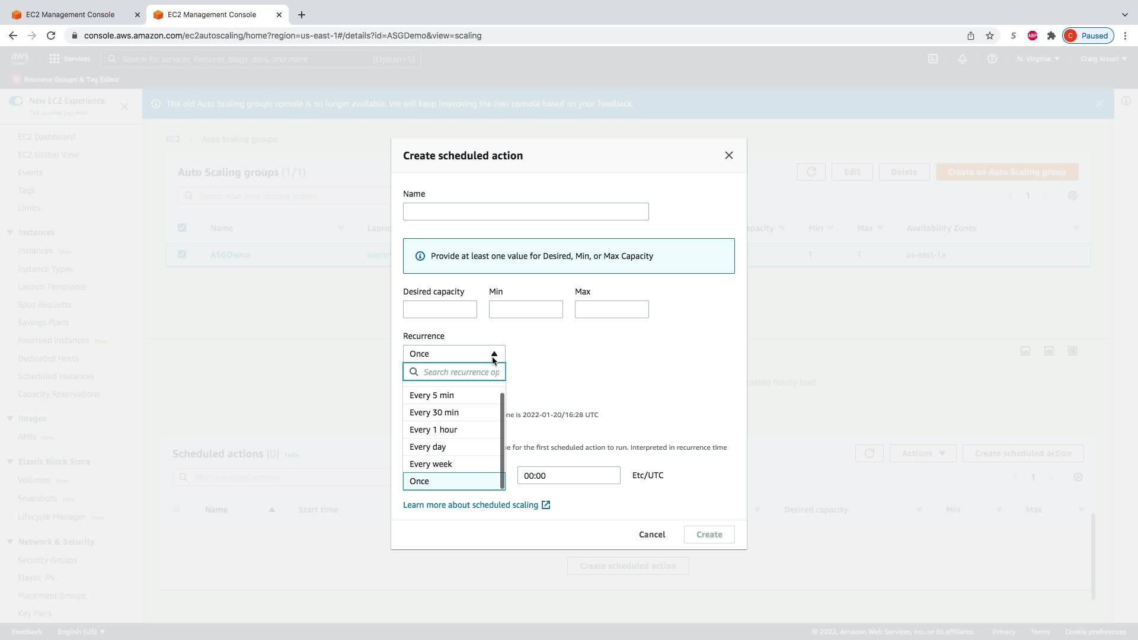Open the AWS notifications bell
Image resolution: width=1138 pixels, height=640 pixels.
962,59
